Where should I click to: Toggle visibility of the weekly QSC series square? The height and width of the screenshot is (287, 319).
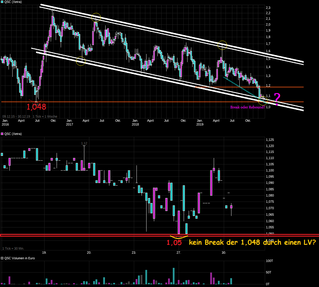[2, 2]
